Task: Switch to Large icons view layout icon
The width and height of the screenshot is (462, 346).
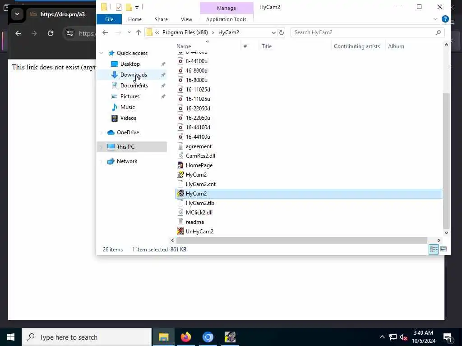Action: click(x=444, y=249)
